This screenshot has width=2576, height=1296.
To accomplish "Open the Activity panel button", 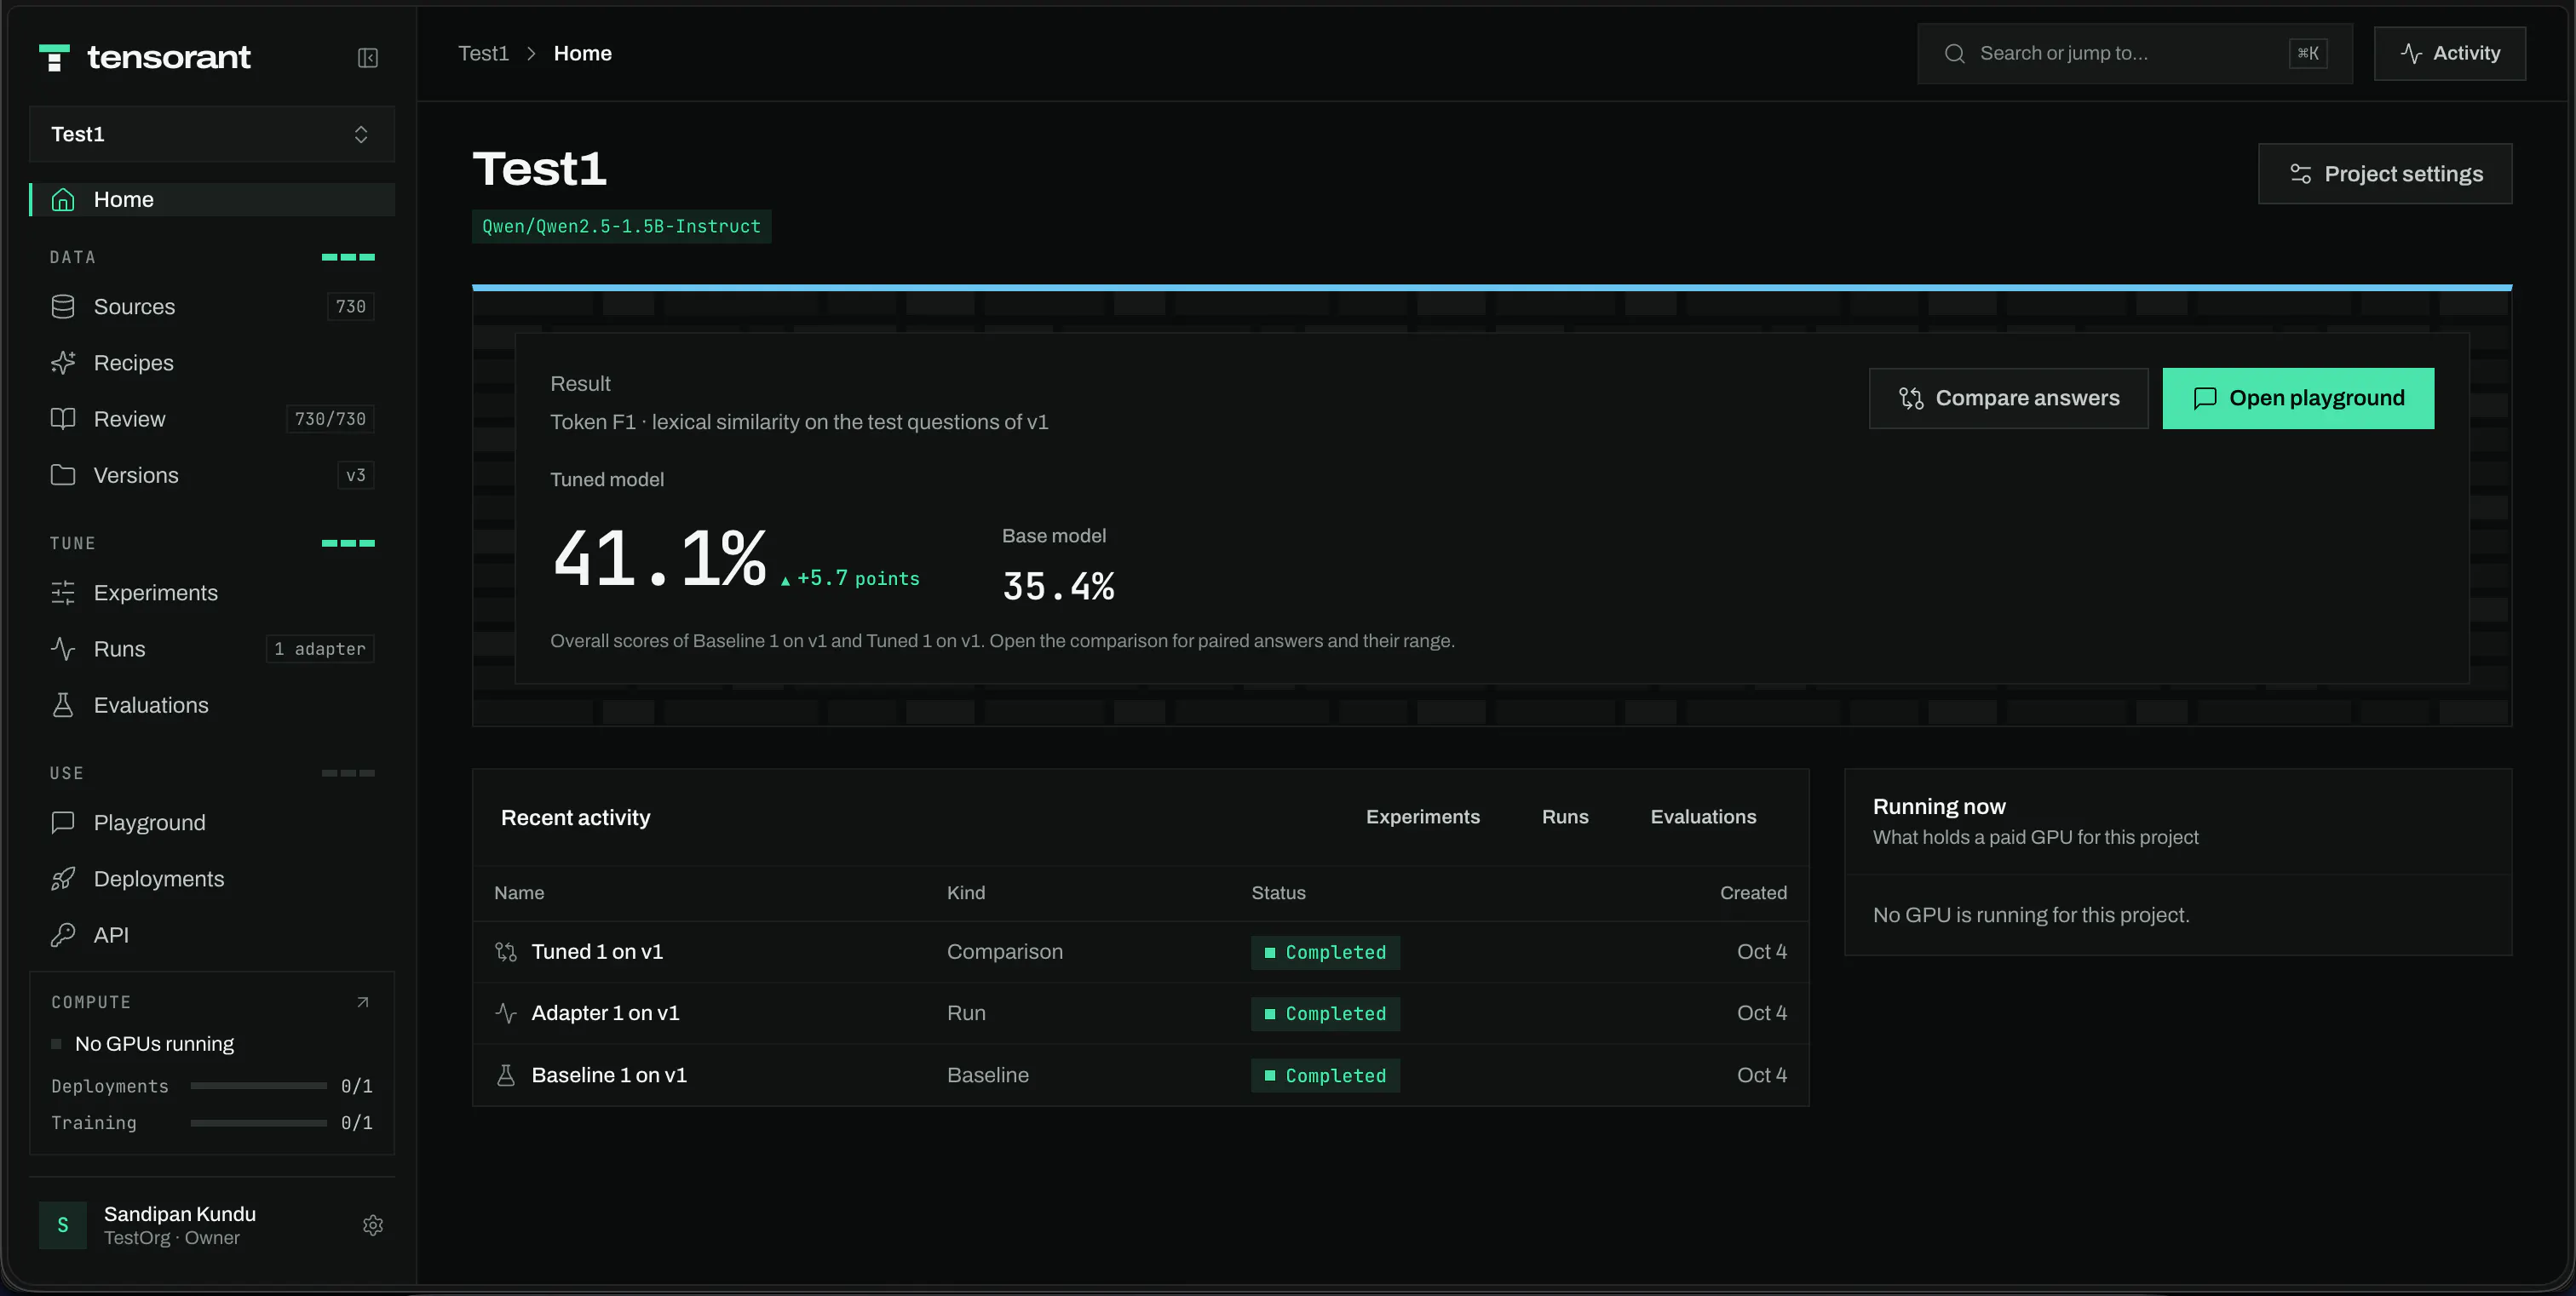I will coord(2449,54).
